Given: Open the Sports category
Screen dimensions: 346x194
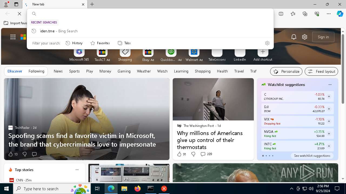Looking at the screenshot, I should click(x=74, y=71).
